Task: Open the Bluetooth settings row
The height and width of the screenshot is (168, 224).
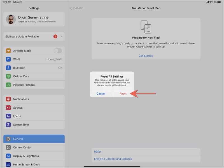Action: 34,68
